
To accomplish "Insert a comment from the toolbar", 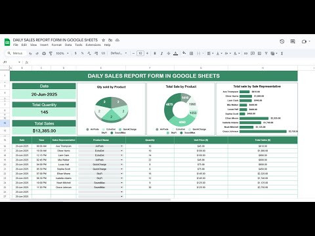I will 253,53.
